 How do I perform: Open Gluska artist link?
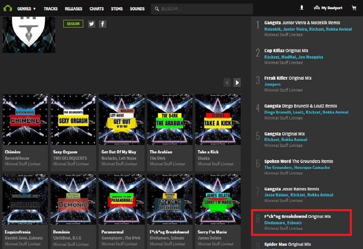(x=204, y=158)
